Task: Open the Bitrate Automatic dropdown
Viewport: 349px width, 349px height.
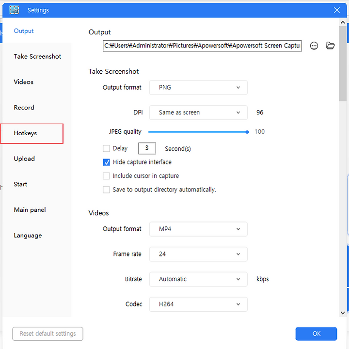Action: 198,279
